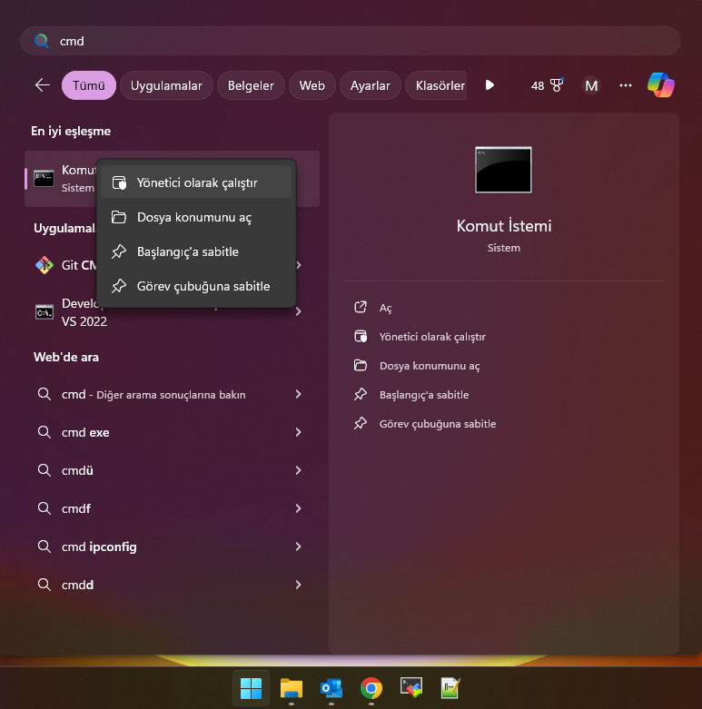The width and height of the screenshot is (702, 709).
Task: Open the M user profile avatar
Action: (x=591, y=85)
